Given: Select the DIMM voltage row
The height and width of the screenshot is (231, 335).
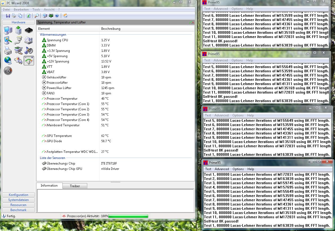Looking at the screenshot, I should pos(115,45).
